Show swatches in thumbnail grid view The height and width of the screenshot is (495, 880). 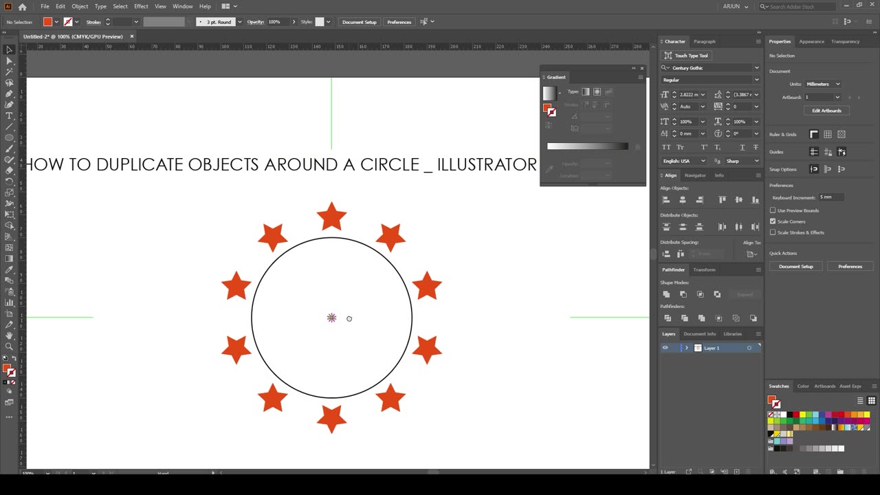[x=871, y=400]
